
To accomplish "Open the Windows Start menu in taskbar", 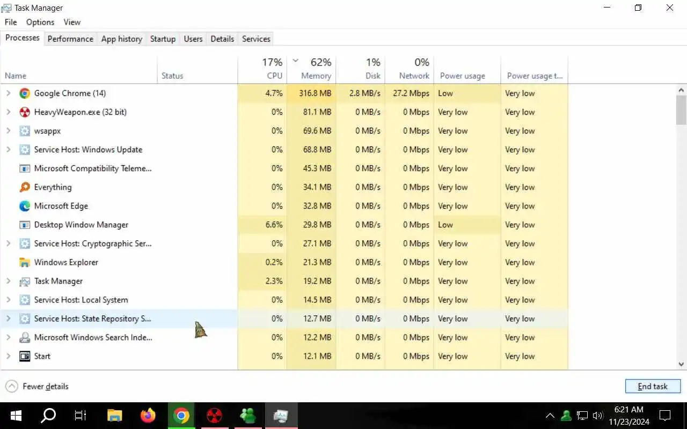I will click(x=16, y=416).
